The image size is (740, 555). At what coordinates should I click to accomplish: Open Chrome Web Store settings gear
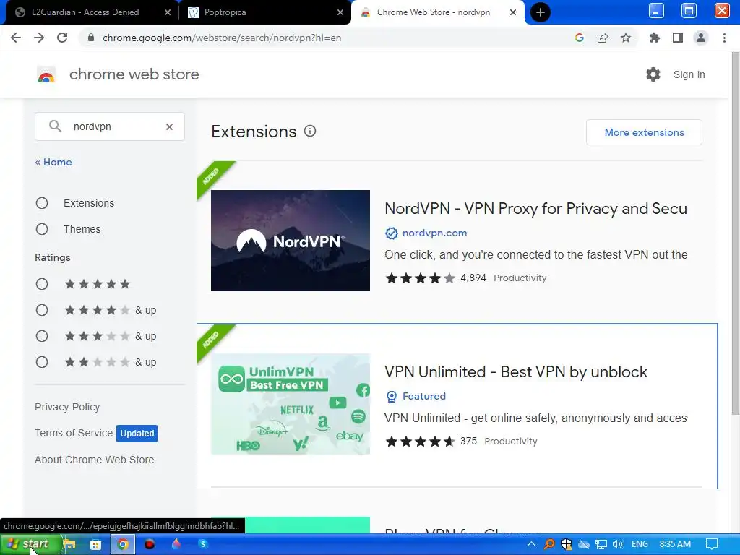pos(653,74)
